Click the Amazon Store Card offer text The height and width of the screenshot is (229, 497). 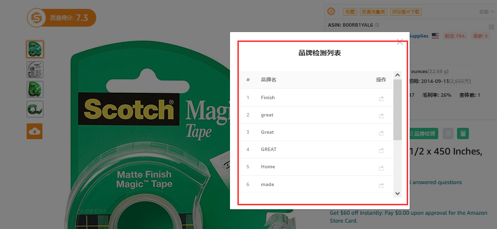coord(409,217)
